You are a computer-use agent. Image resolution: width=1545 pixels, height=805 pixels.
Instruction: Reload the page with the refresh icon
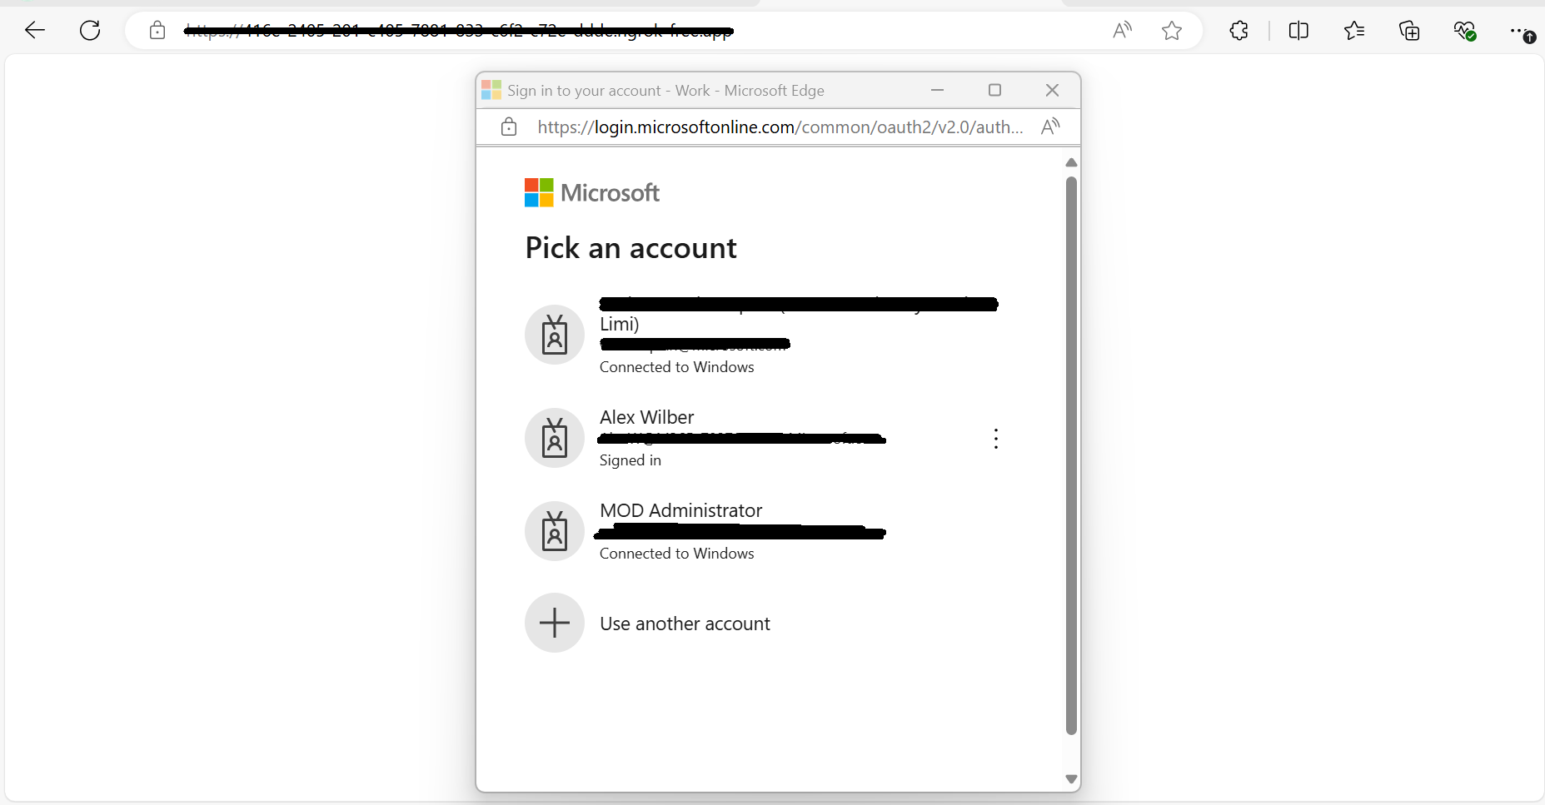(x=90, y=31)
